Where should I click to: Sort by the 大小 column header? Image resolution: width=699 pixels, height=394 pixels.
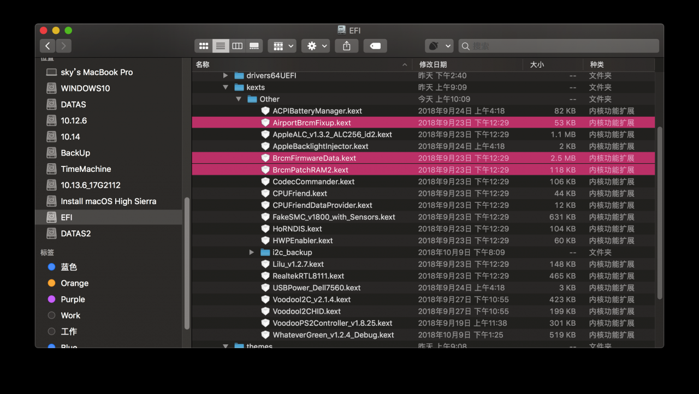coord(537,64)
